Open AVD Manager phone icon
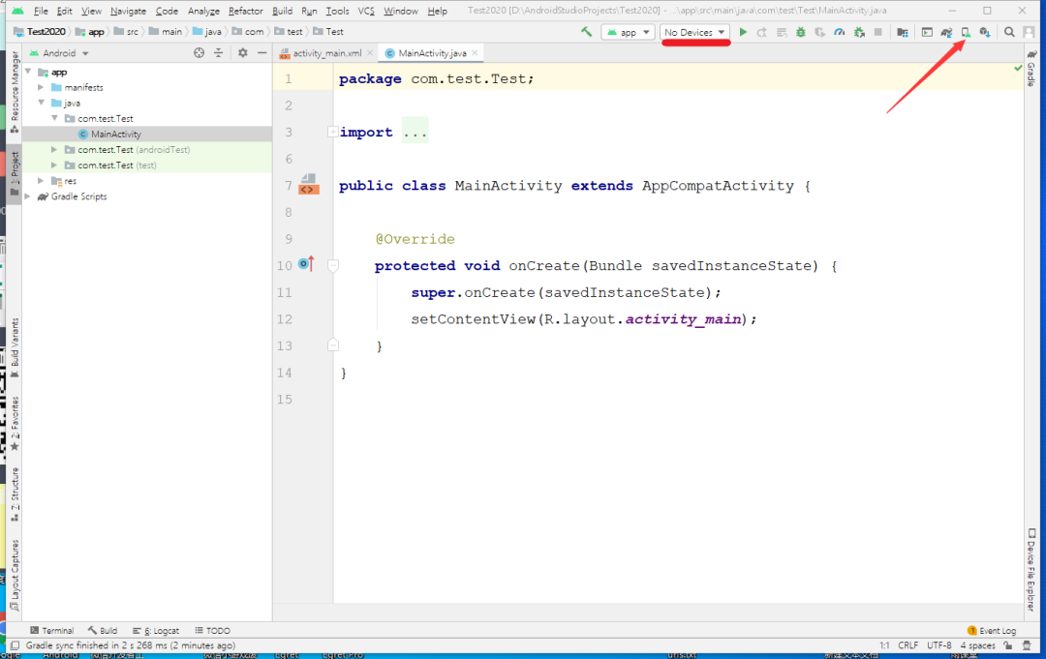The height and width of the screenshot is (659, 1046). click(966, 32)
